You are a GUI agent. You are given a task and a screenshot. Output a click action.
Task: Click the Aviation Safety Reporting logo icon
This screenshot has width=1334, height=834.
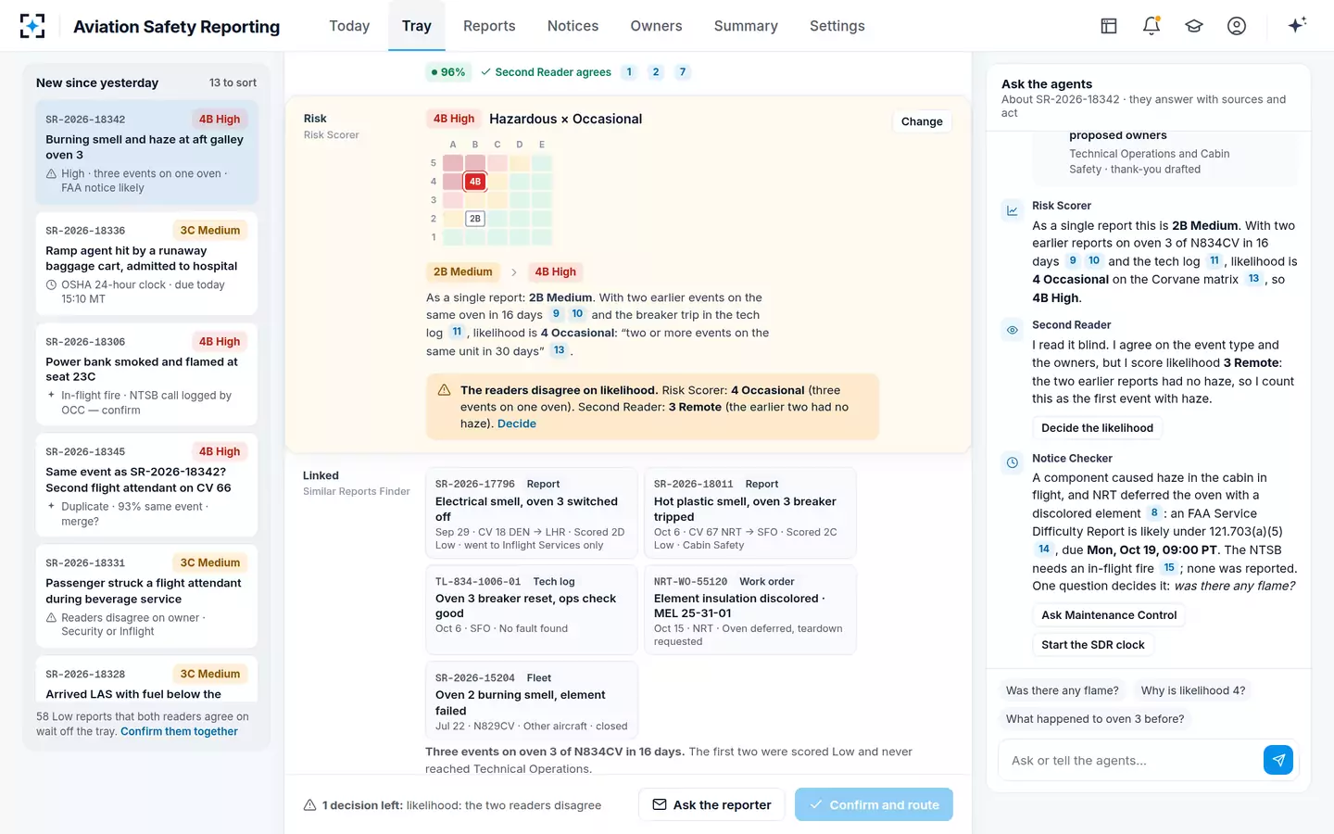tap(32, 26)
